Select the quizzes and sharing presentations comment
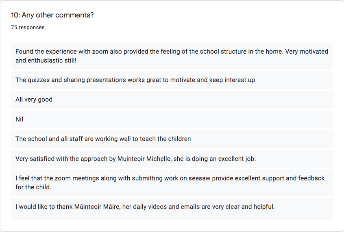The width and height of the screenshot is (344, 232). [x=172, y=80]
